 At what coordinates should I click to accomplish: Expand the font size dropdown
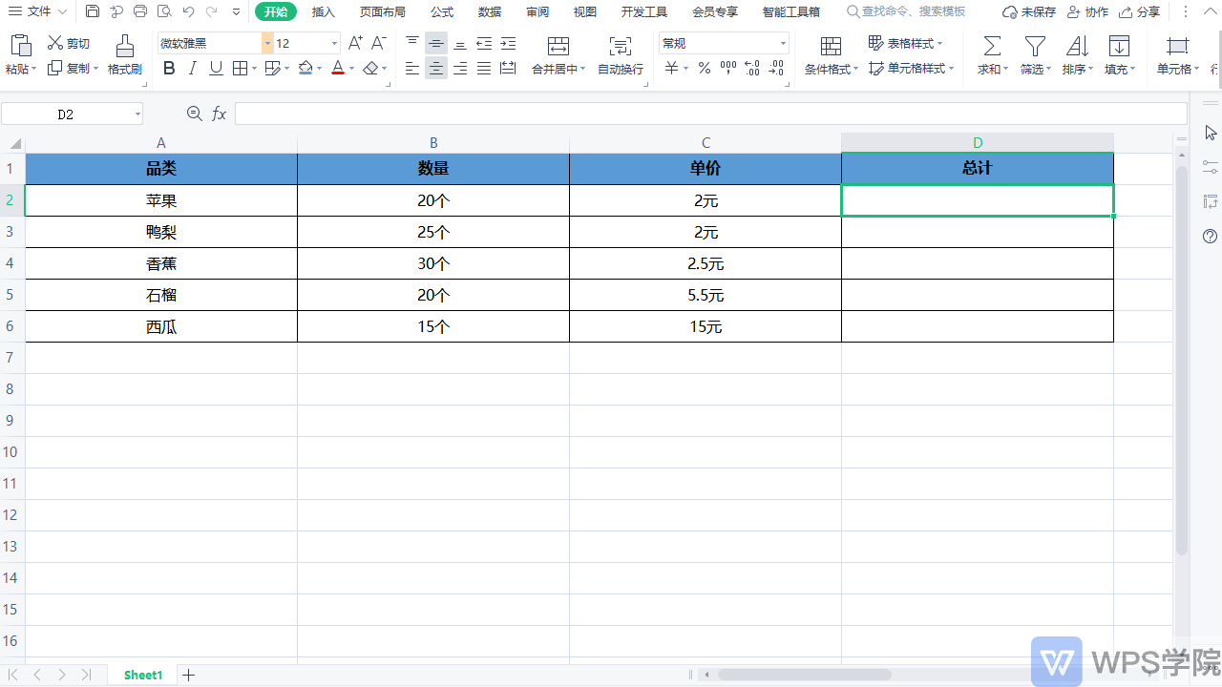(x=333, y=43)
